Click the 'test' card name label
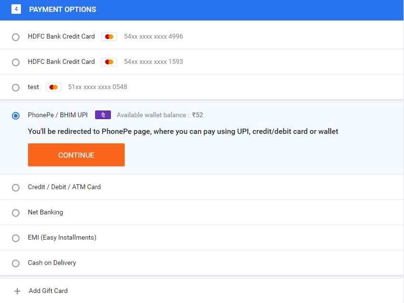Viewport: 404px width, 303px height. [x=33, y=87]
